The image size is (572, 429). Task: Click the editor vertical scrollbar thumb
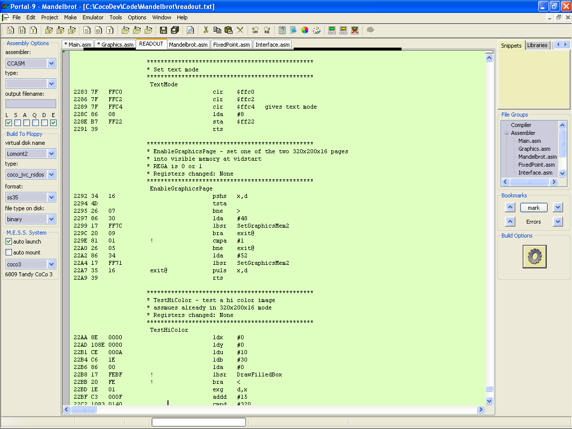[489, 389]
